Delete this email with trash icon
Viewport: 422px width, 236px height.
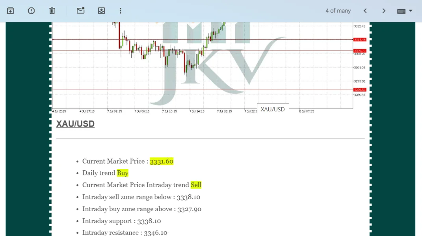point(52,11)
